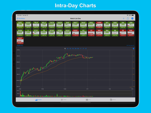Screen dimensions: 151x113
Task: Select the MSFT ticker tile
Action: [75, 25]
